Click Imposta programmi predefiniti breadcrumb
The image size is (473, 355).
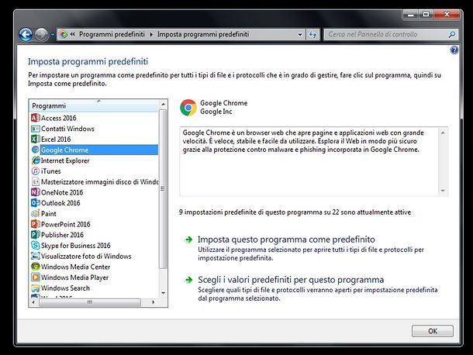click(203, 34)
